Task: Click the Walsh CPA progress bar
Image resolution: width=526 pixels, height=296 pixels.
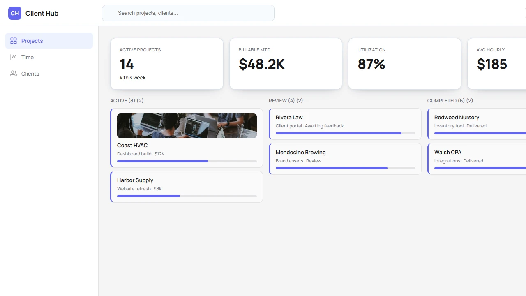Action: 480,168
